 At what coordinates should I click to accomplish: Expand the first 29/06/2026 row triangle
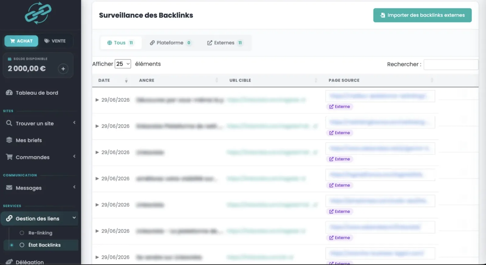pos(97,100)
